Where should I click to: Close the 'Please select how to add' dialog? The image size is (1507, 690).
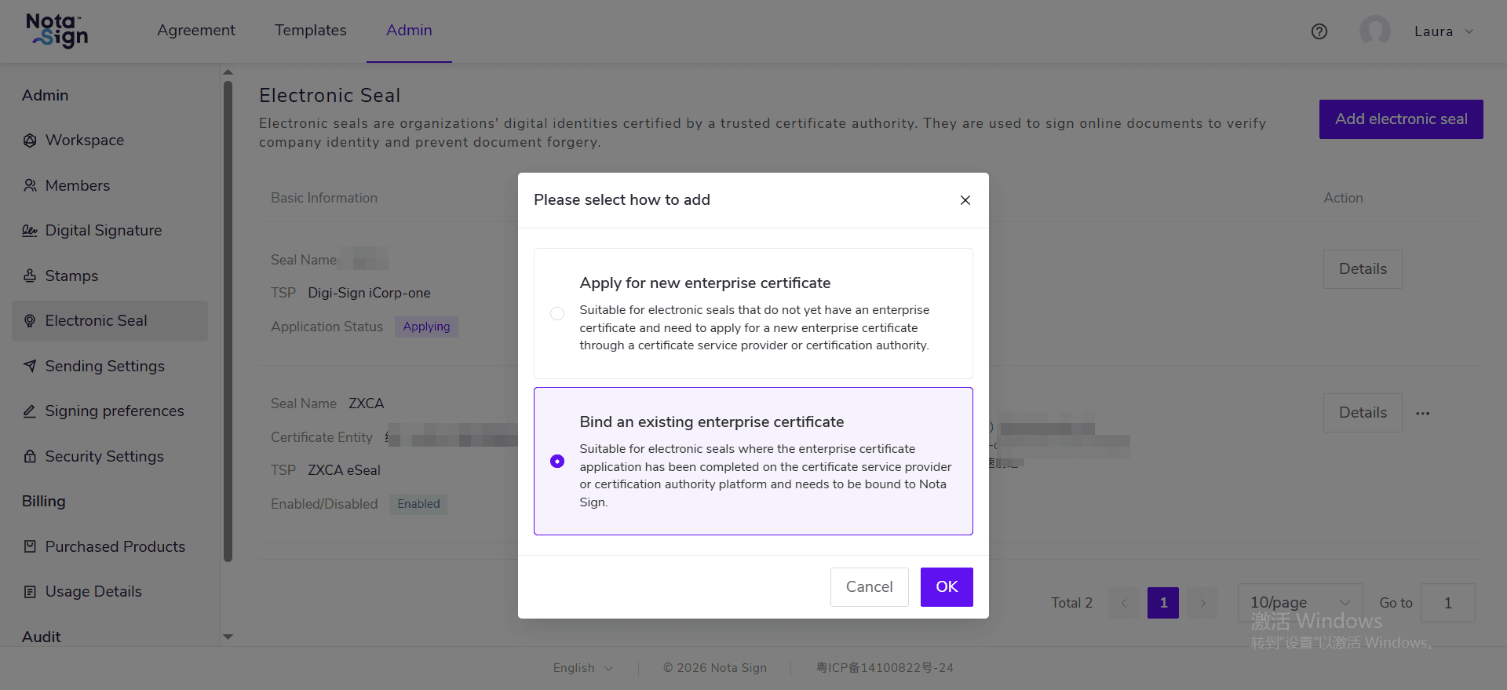click(x=965, y=200)
